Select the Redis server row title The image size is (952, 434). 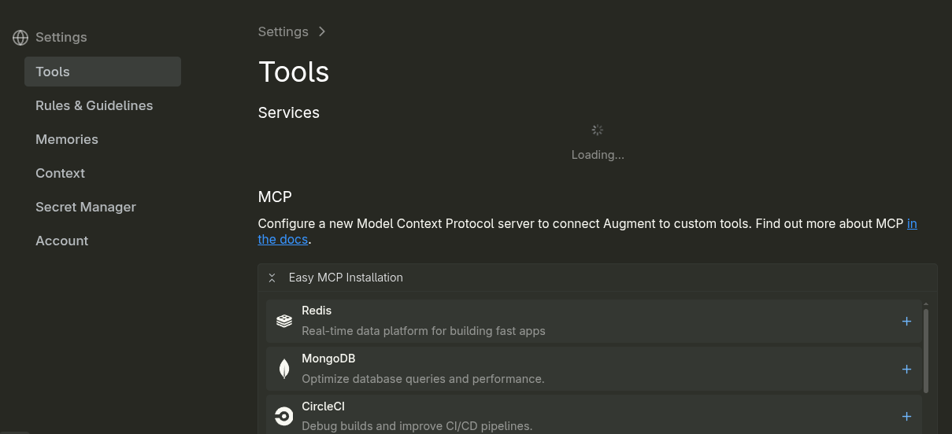(317, 311)
